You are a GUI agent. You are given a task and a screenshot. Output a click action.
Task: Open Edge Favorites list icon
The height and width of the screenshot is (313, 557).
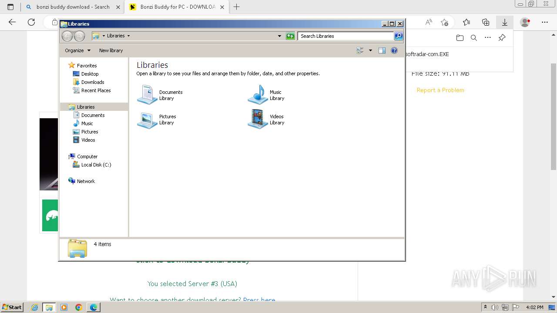click(466, 22)
